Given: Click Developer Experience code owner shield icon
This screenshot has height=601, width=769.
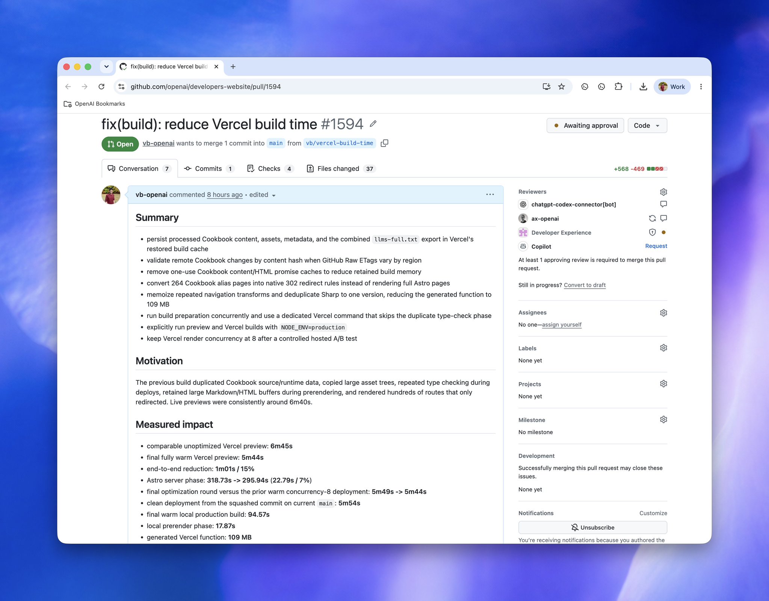Looking at the screenshot, I should 652,232.
